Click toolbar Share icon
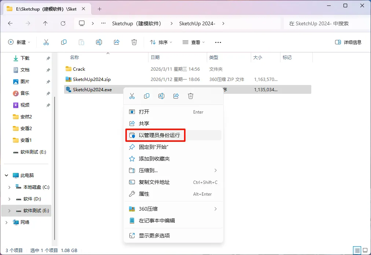This screenshot has width=371, height=255. click(x=117, y=42)
